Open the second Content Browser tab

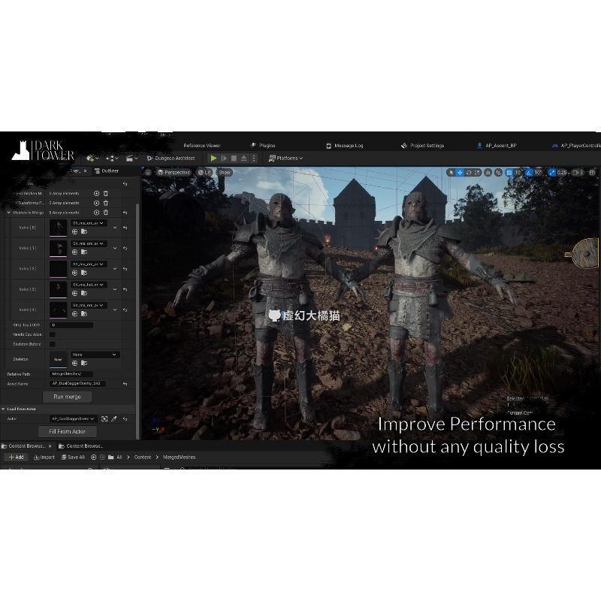click(x=80, y=446)
